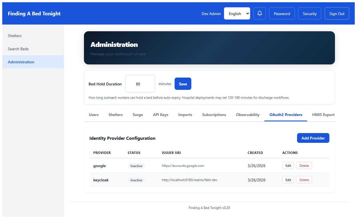Image resolution: width=357 pixels, height=219 pixels.
Task: Select Administration in the sidebar
Action: coord(21,62)
